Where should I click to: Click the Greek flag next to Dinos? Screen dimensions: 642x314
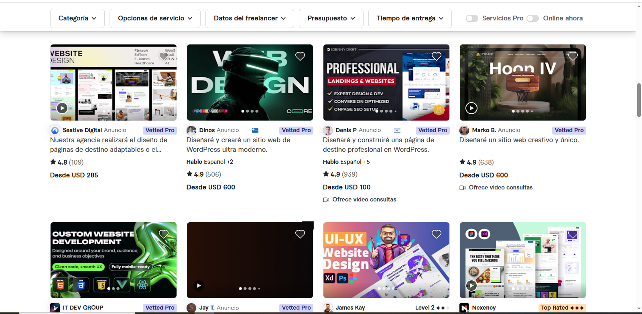255,131
